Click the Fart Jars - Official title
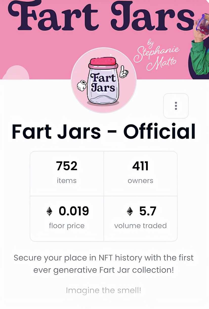209x309 pixels. [103, 132]
